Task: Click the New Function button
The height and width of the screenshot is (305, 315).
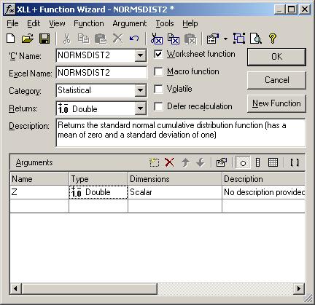Action: pos(276,103)
